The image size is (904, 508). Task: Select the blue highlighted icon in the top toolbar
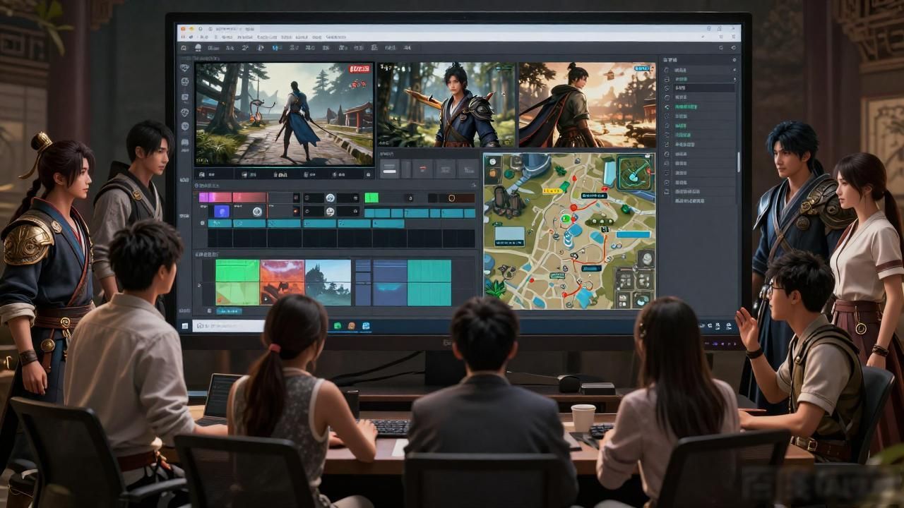pyautogui.click(x=276, y=48)
